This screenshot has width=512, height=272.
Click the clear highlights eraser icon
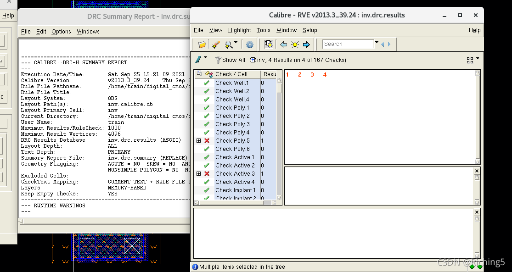pyautogui.click(x=215, y=44)
